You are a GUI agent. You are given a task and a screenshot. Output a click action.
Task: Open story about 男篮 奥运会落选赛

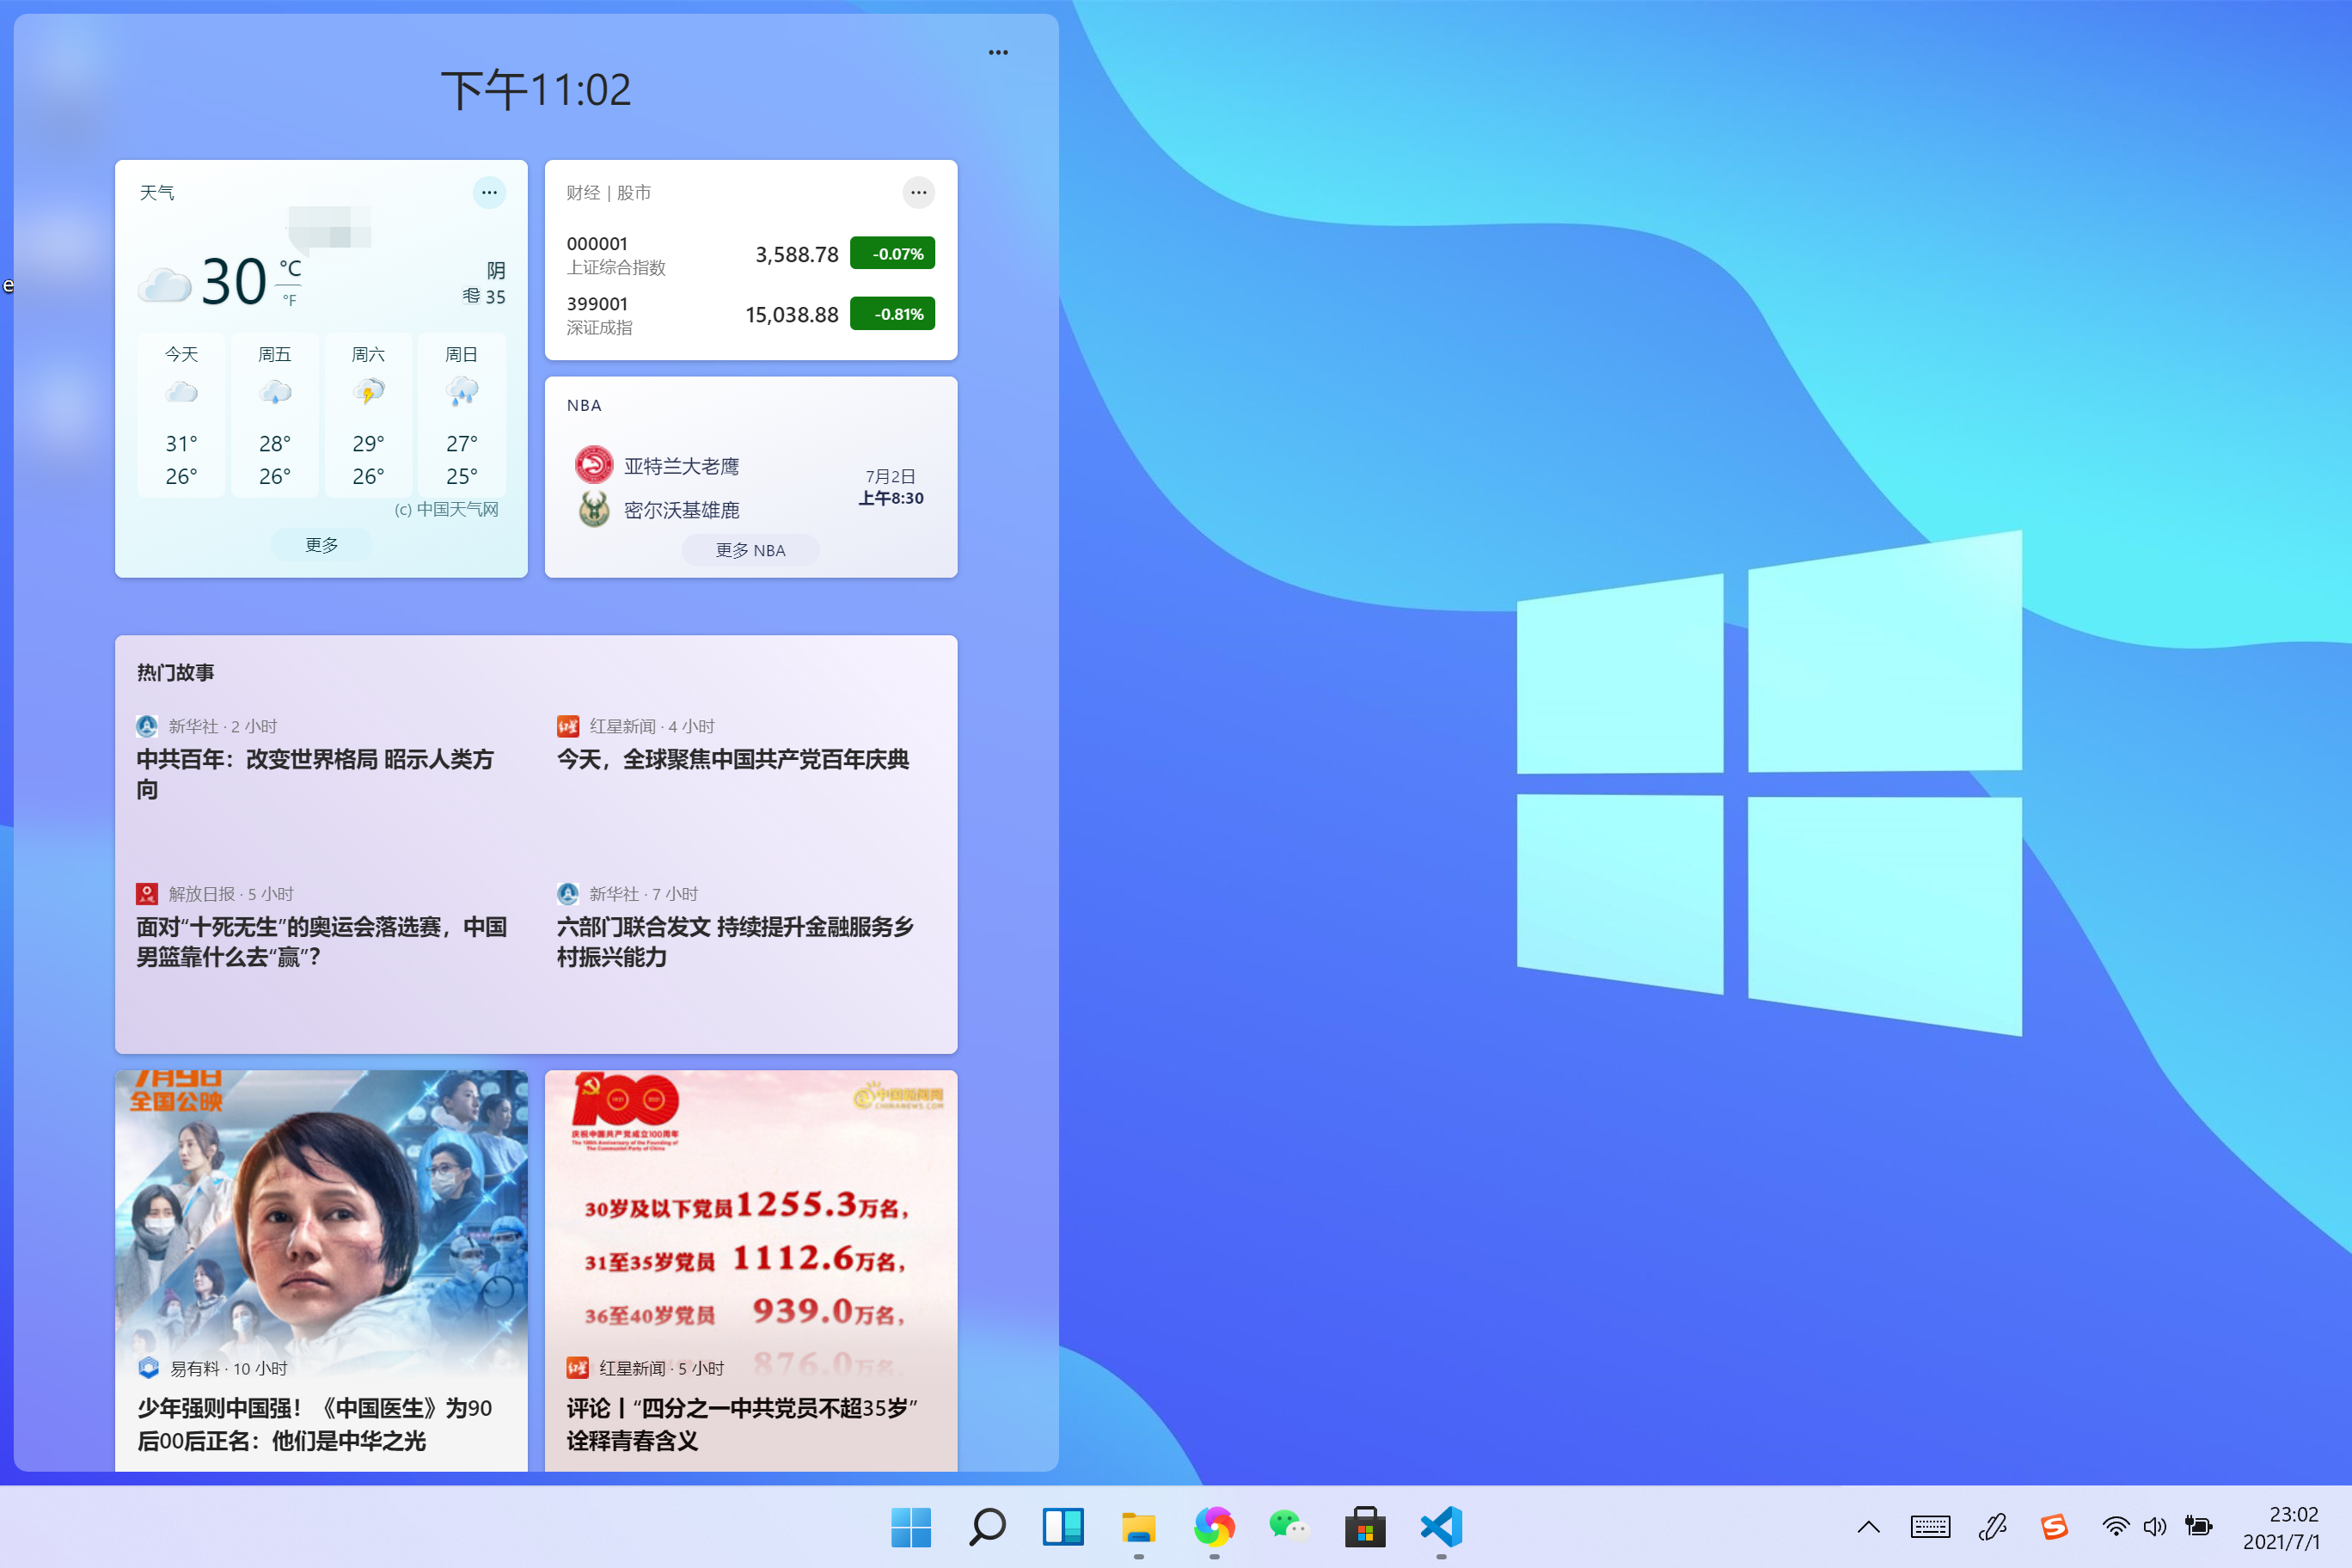coord(322,941)
